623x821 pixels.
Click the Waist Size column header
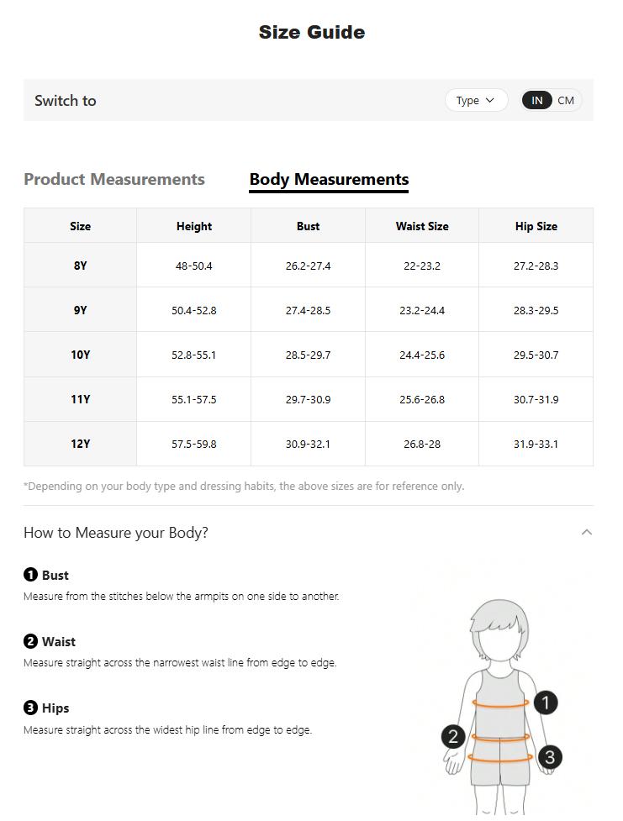[422, 226]
